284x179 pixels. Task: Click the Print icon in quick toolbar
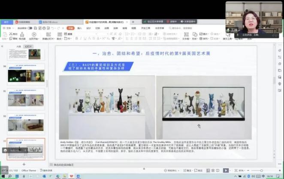(x=44, y=28)
